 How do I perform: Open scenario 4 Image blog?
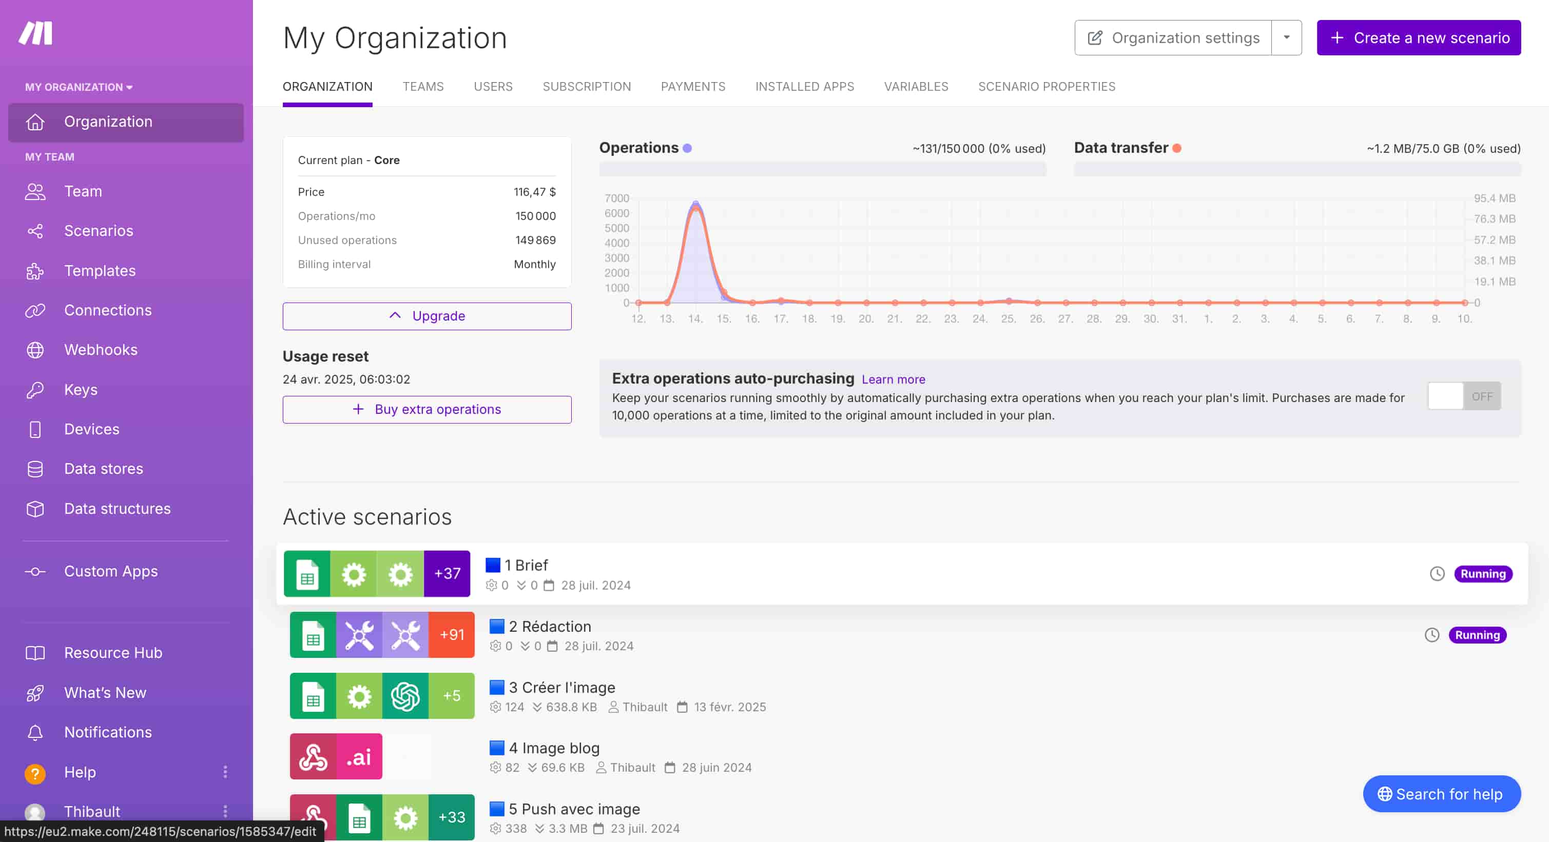pyautogui.click(x=554, y=748)
